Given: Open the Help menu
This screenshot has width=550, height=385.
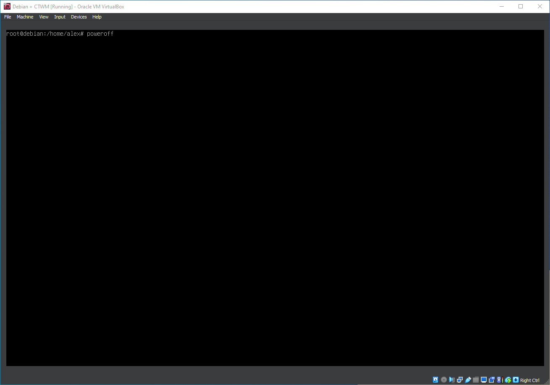Looking at the screenshot, I should [97, 17].
